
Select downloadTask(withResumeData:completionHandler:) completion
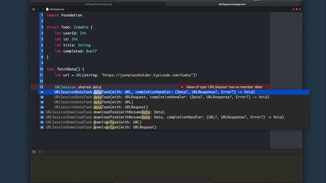174,117
